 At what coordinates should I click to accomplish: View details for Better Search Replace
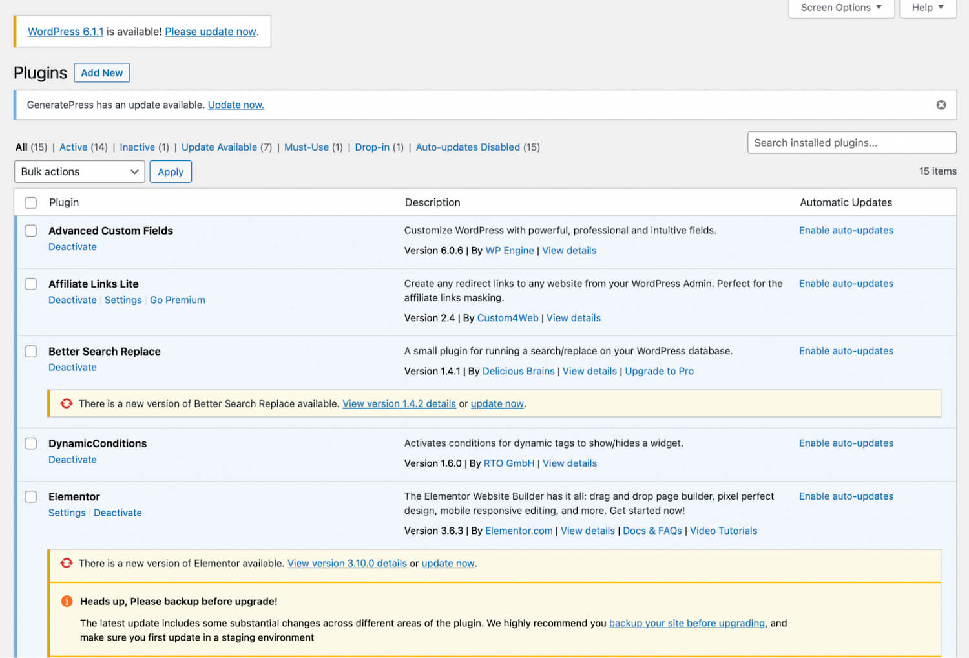(x=590, y=371)
